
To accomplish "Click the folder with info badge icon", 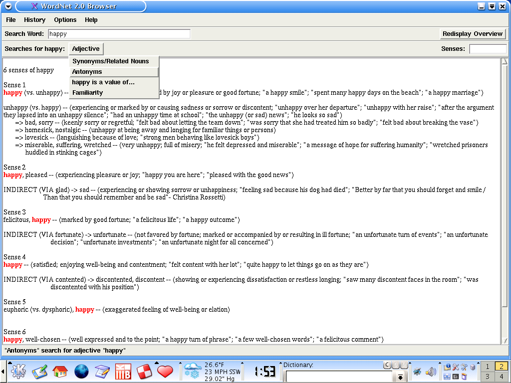I will click(447, 368).
